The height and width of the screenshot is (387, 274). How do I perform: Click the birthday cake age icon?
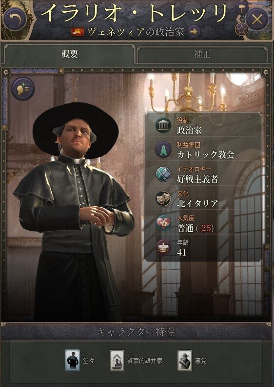click(163, 247)
